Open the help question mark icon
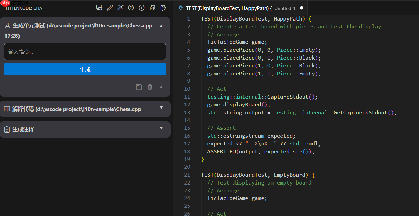The image size is (419, 216). 131,8
